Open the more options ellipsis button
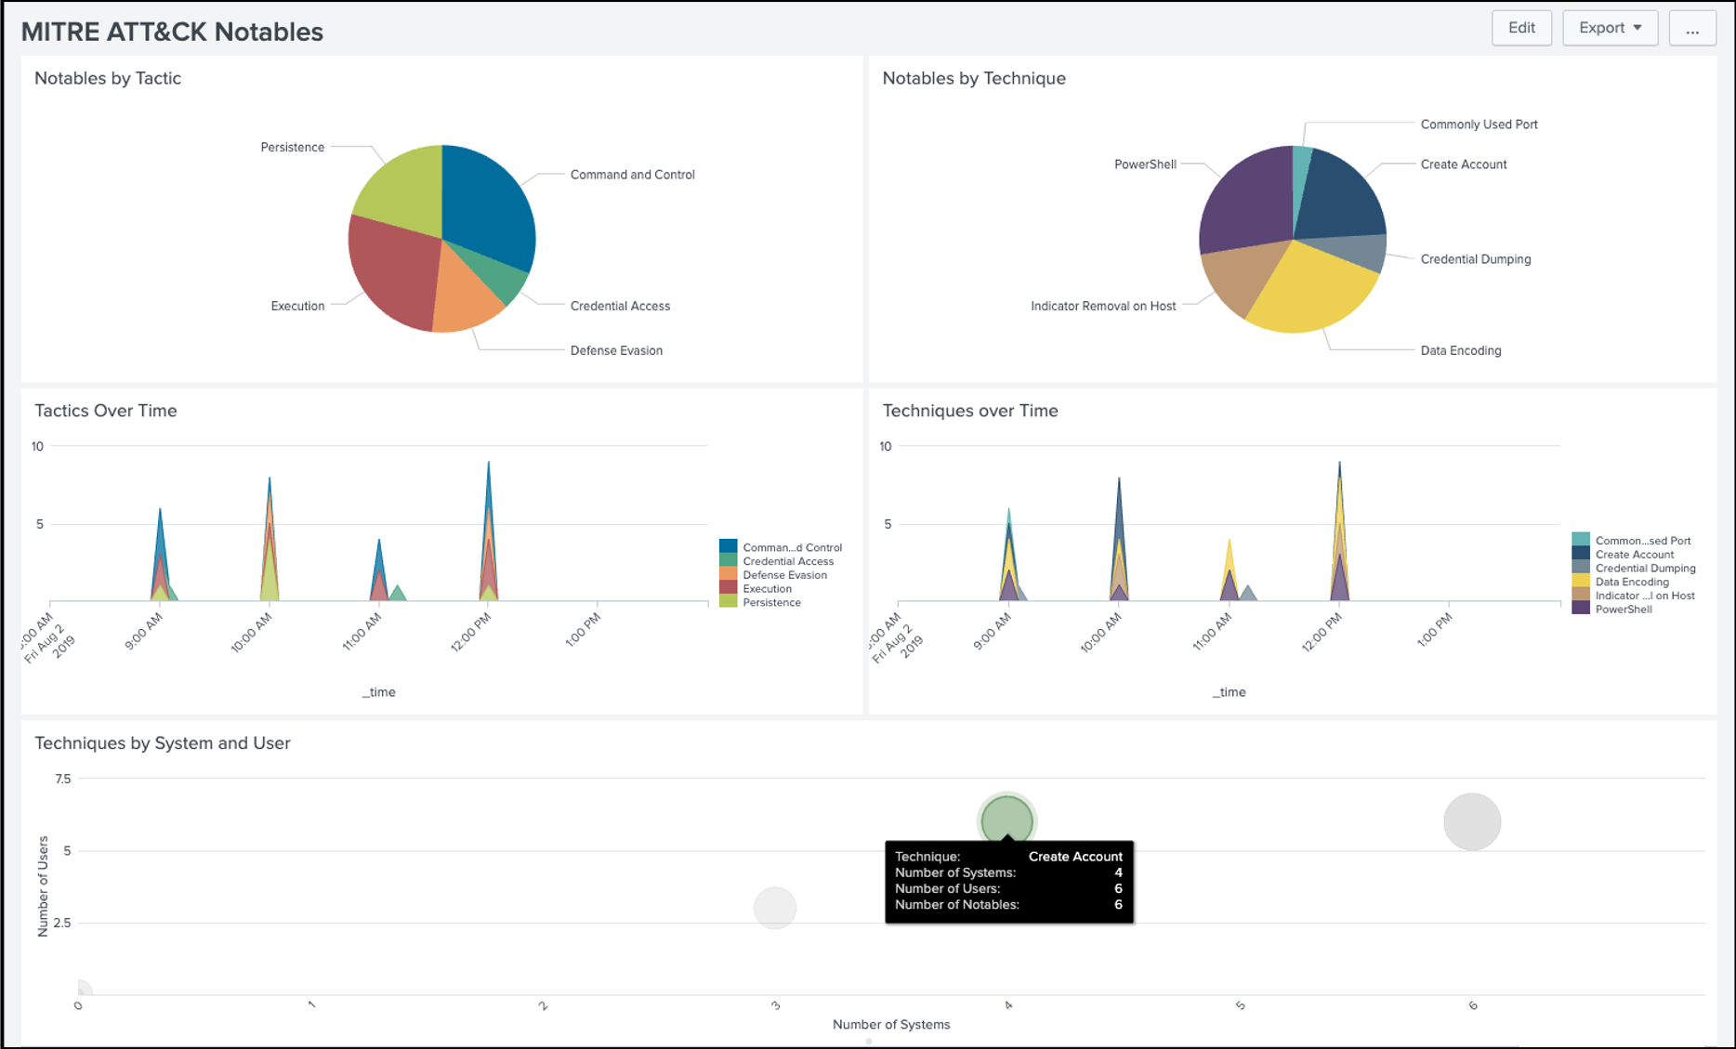 pyautogui.click(x=1691, y=28)
